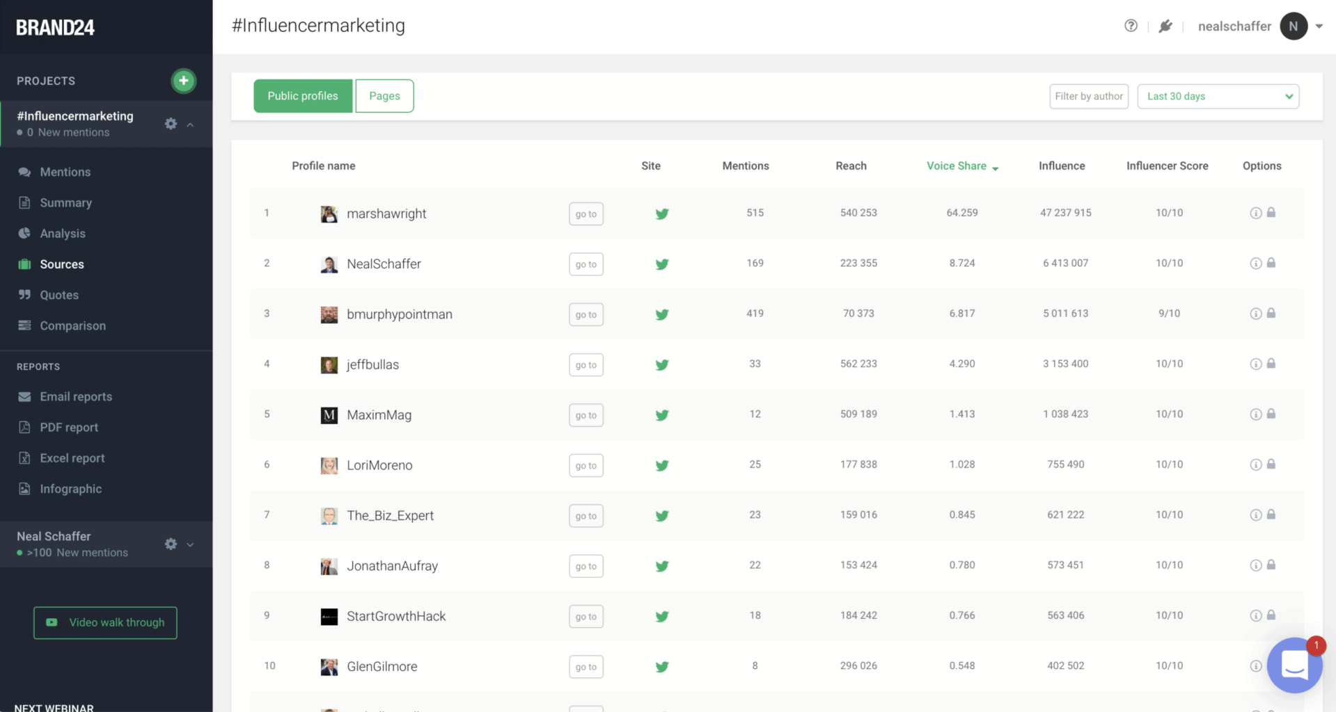Open Neal Schaffer project settings gear
Screen dimensions: 1336x712
(171, 544)
